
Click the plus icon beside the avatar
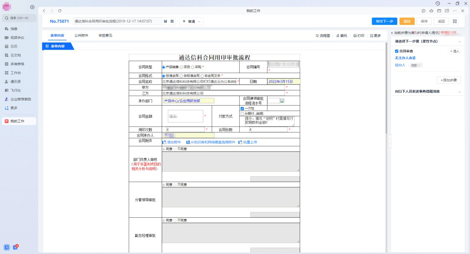point(32,7)
